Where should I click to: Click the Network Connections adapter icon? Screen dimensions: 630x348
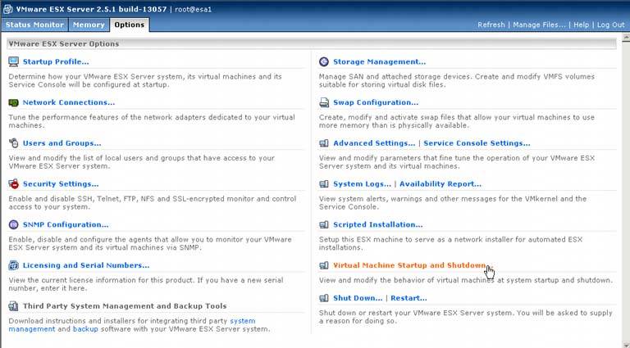(14, 102)
